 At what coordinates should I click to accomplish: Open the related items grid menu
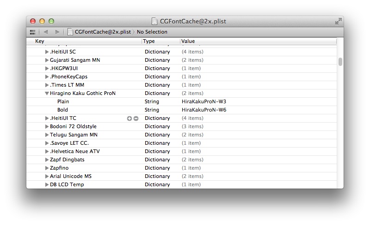point(32,32)
